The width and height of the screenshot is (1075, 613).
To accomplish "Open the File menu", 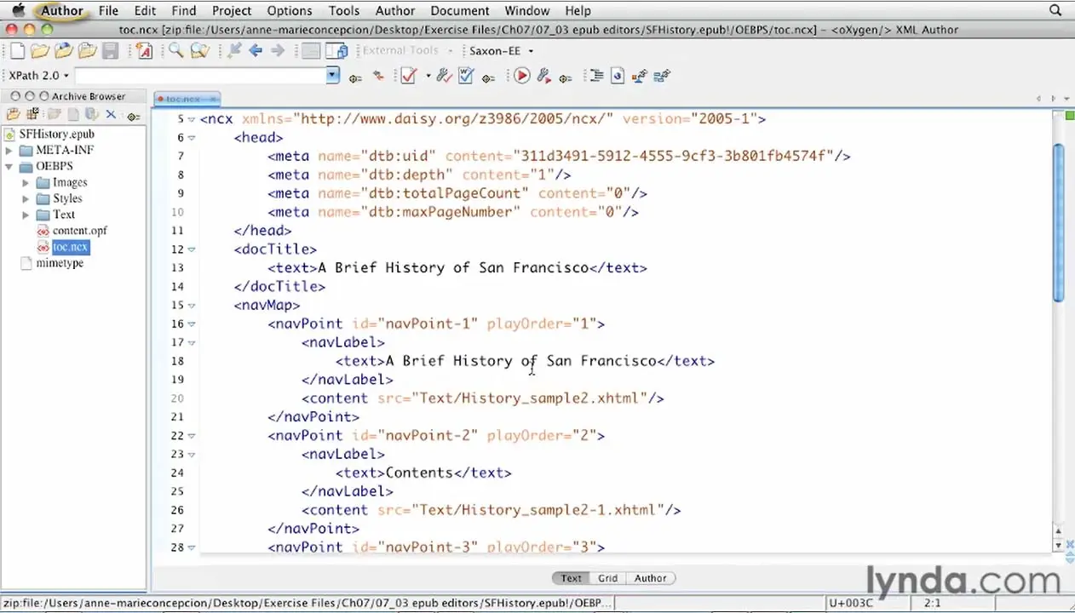I will 108,10.
